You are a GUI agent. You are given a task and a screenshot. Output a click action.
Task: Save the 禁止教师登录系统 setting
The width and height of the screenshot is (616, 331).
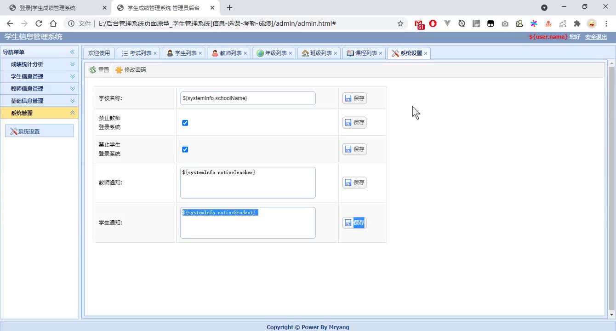354,122
